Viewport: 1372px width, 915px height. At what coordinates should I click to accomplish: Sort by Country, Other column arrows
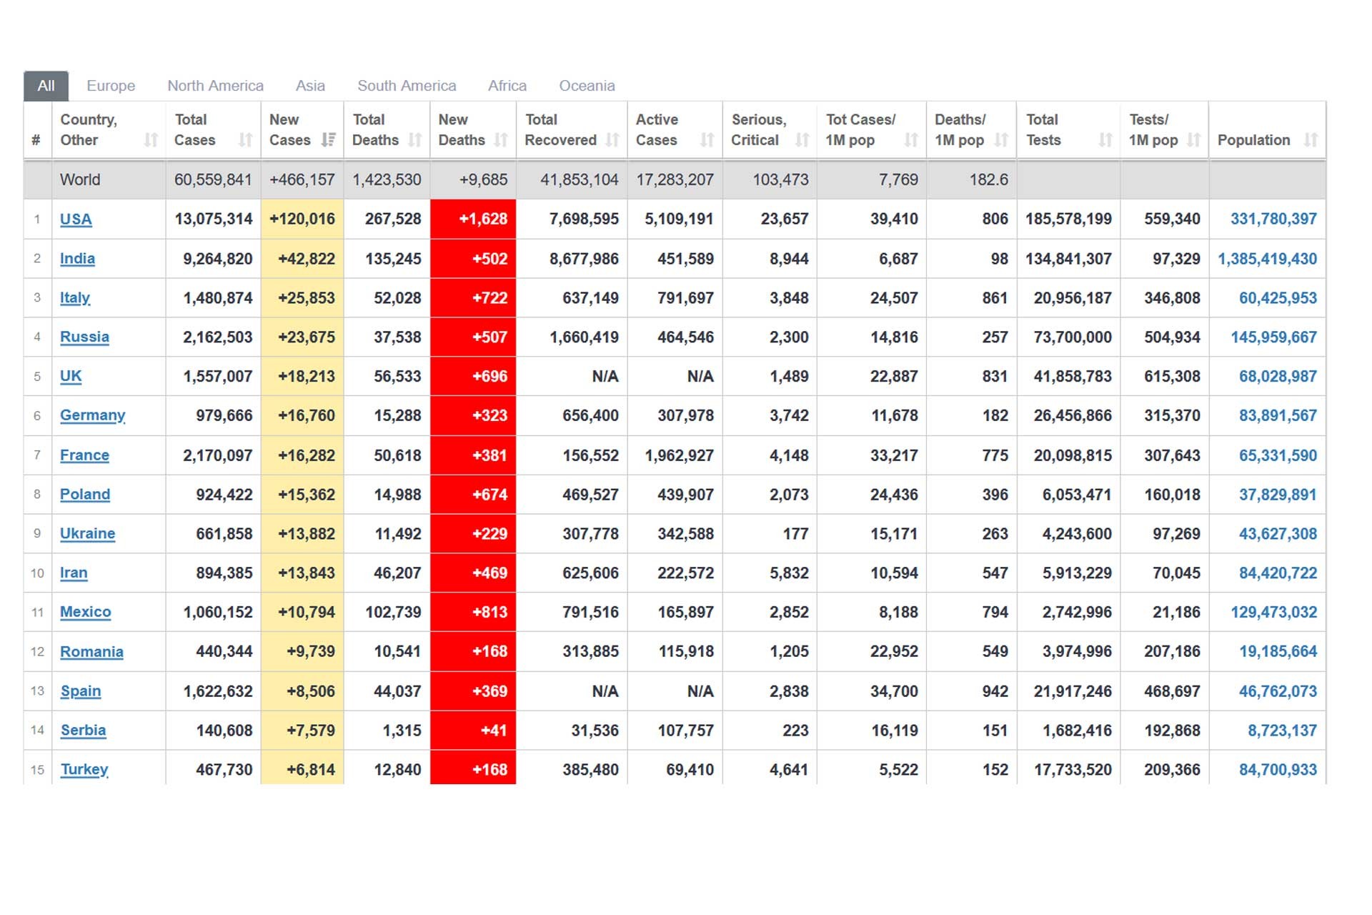(x=151, y=140)
